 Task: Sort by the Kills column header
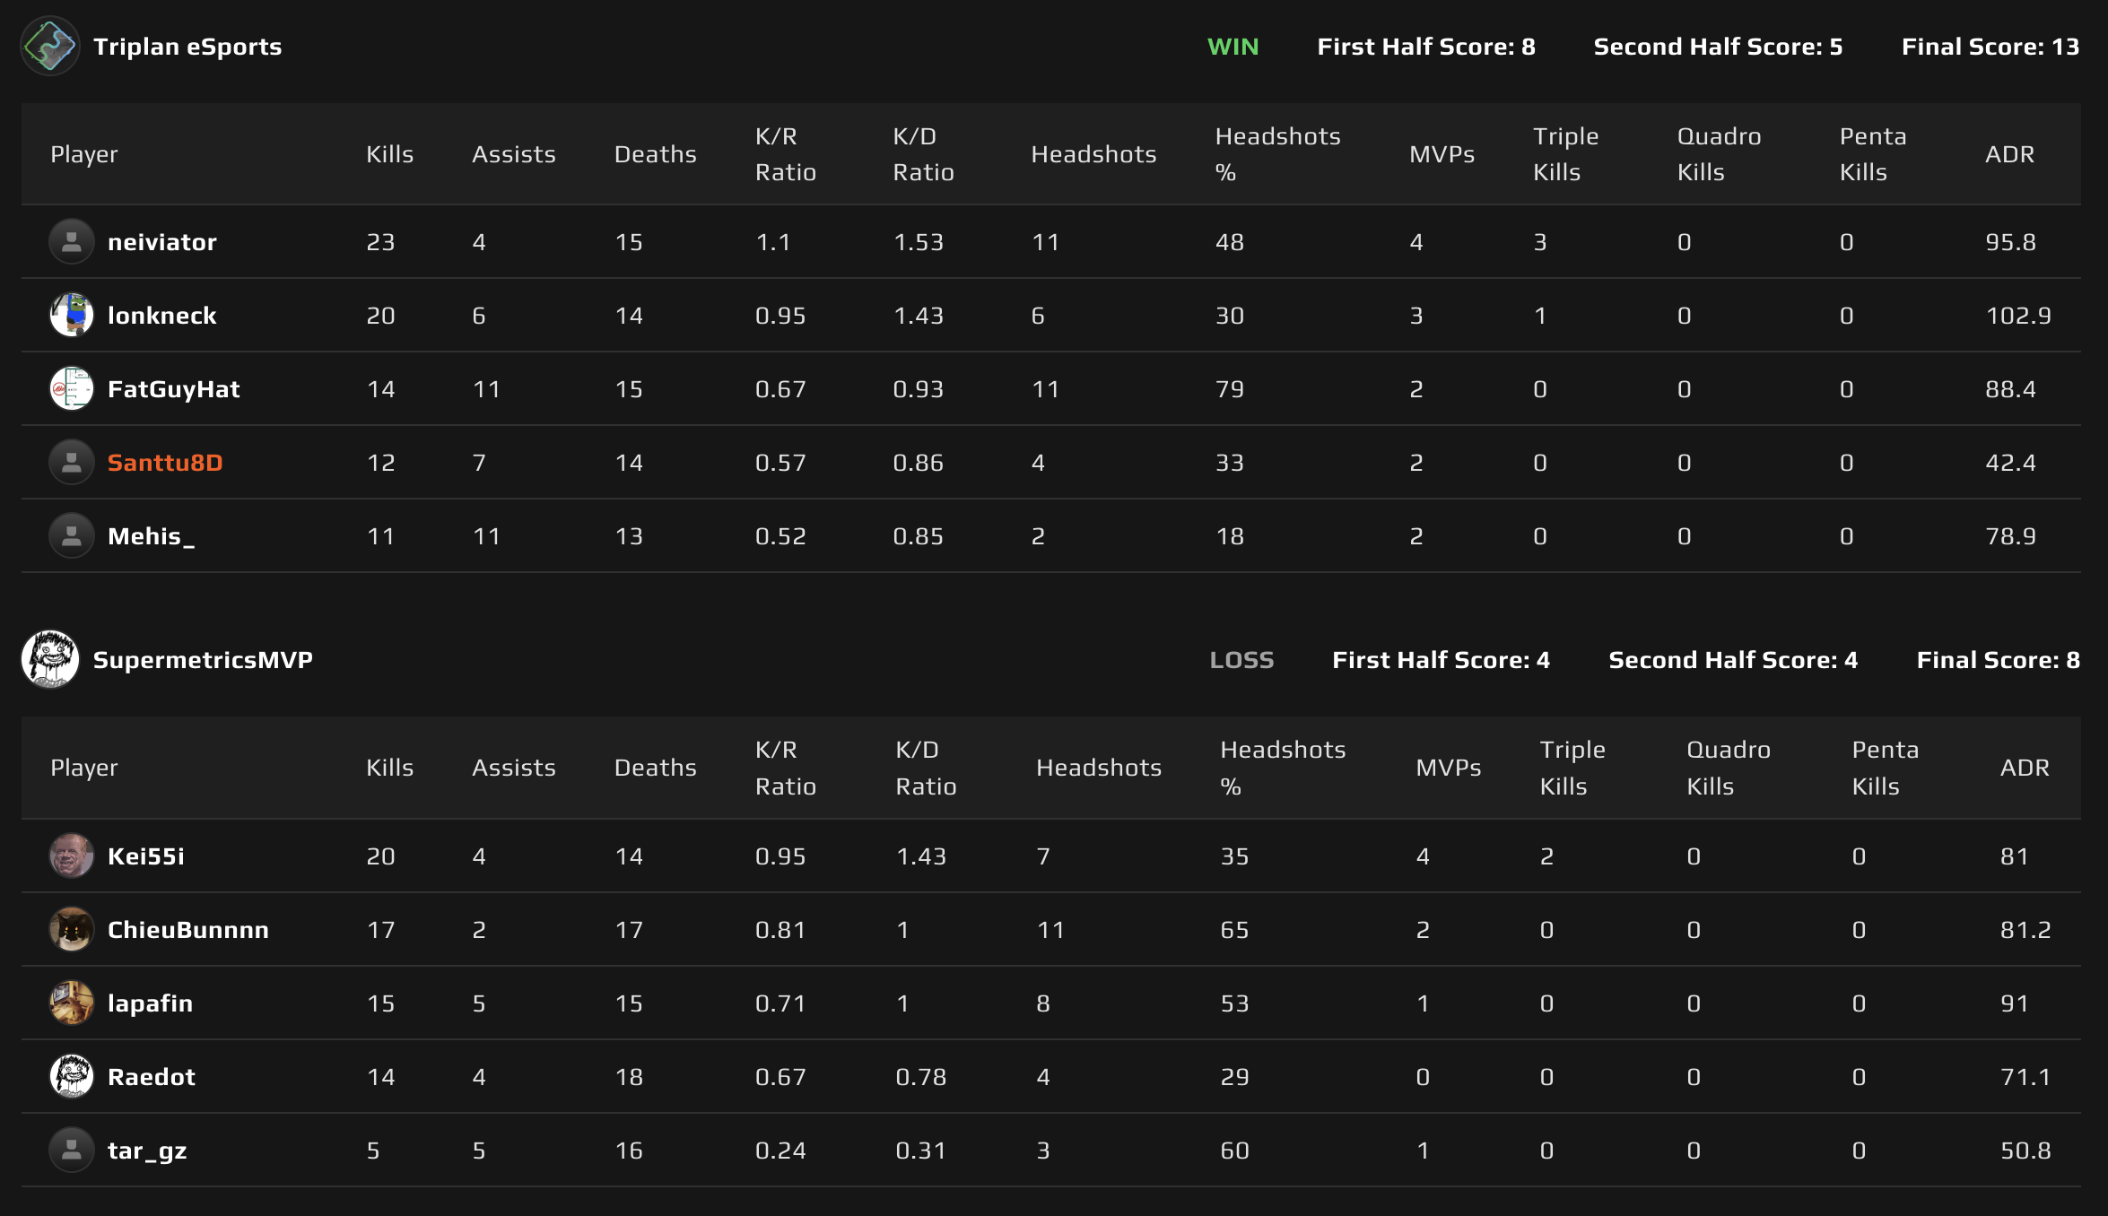pos(388,153)
